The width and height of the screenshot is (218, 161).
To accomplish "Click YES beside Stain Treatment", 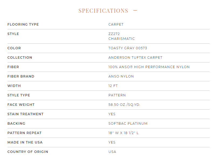I will 112,114.
